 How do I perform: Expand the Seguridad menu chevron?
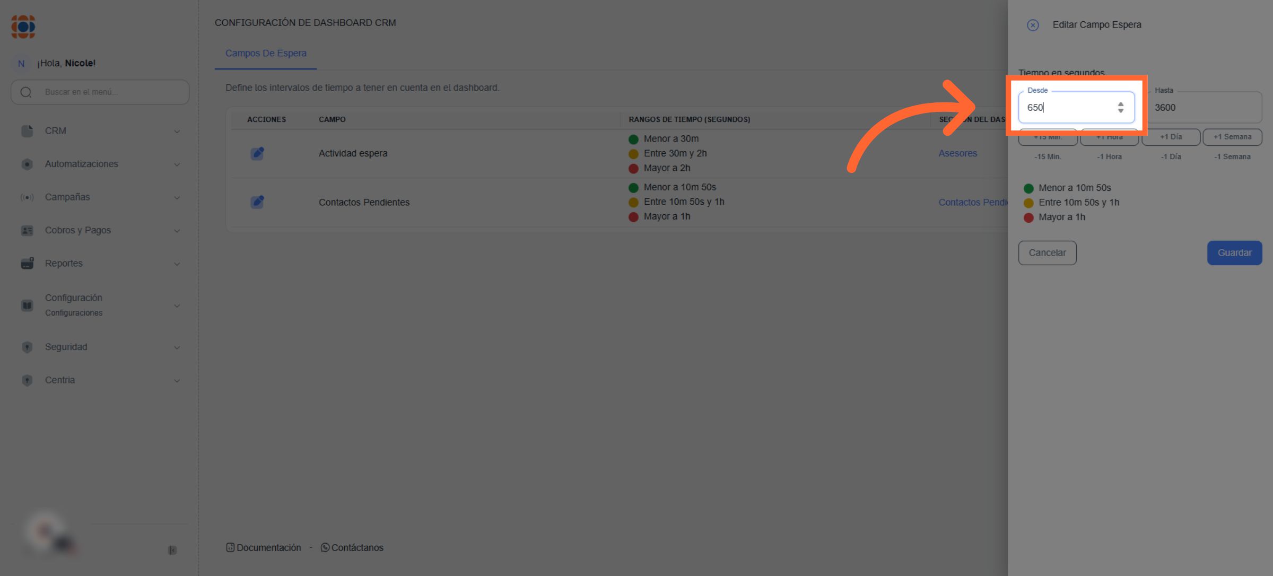click(x=177, y=347)
